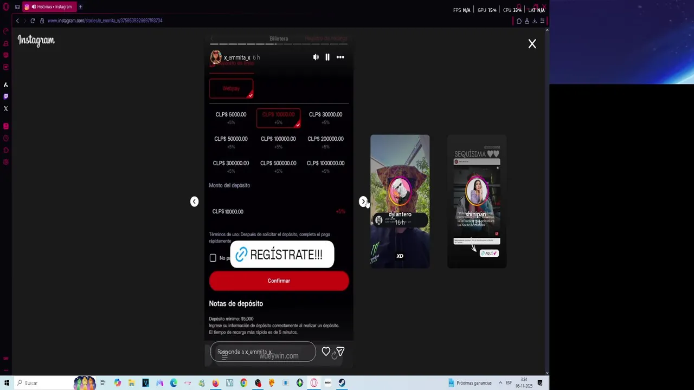
Task: Open the Aria AI sidebar icon
Action: click(x=6, y=84)
